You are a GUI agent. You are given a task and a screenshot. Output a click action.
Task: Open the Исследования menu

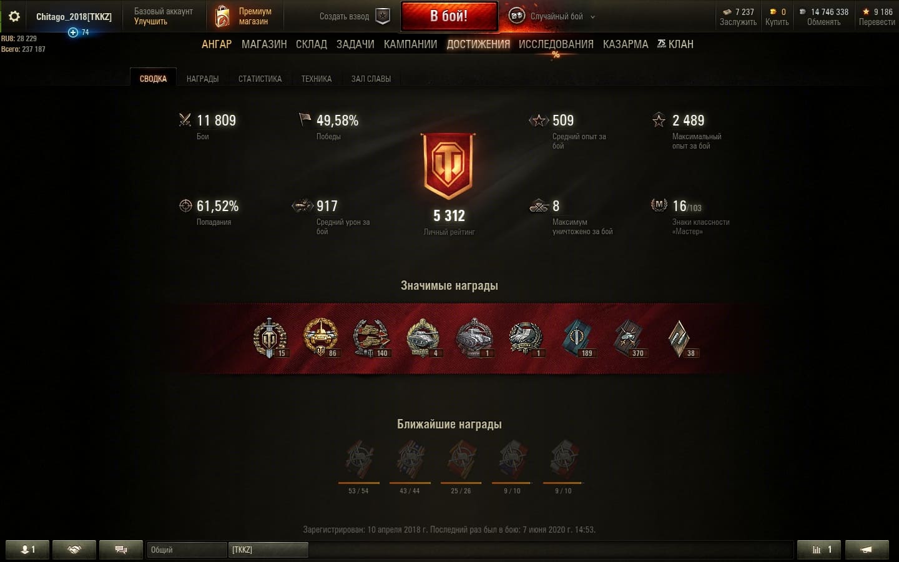pyautogui.click(x=556, y=44)
